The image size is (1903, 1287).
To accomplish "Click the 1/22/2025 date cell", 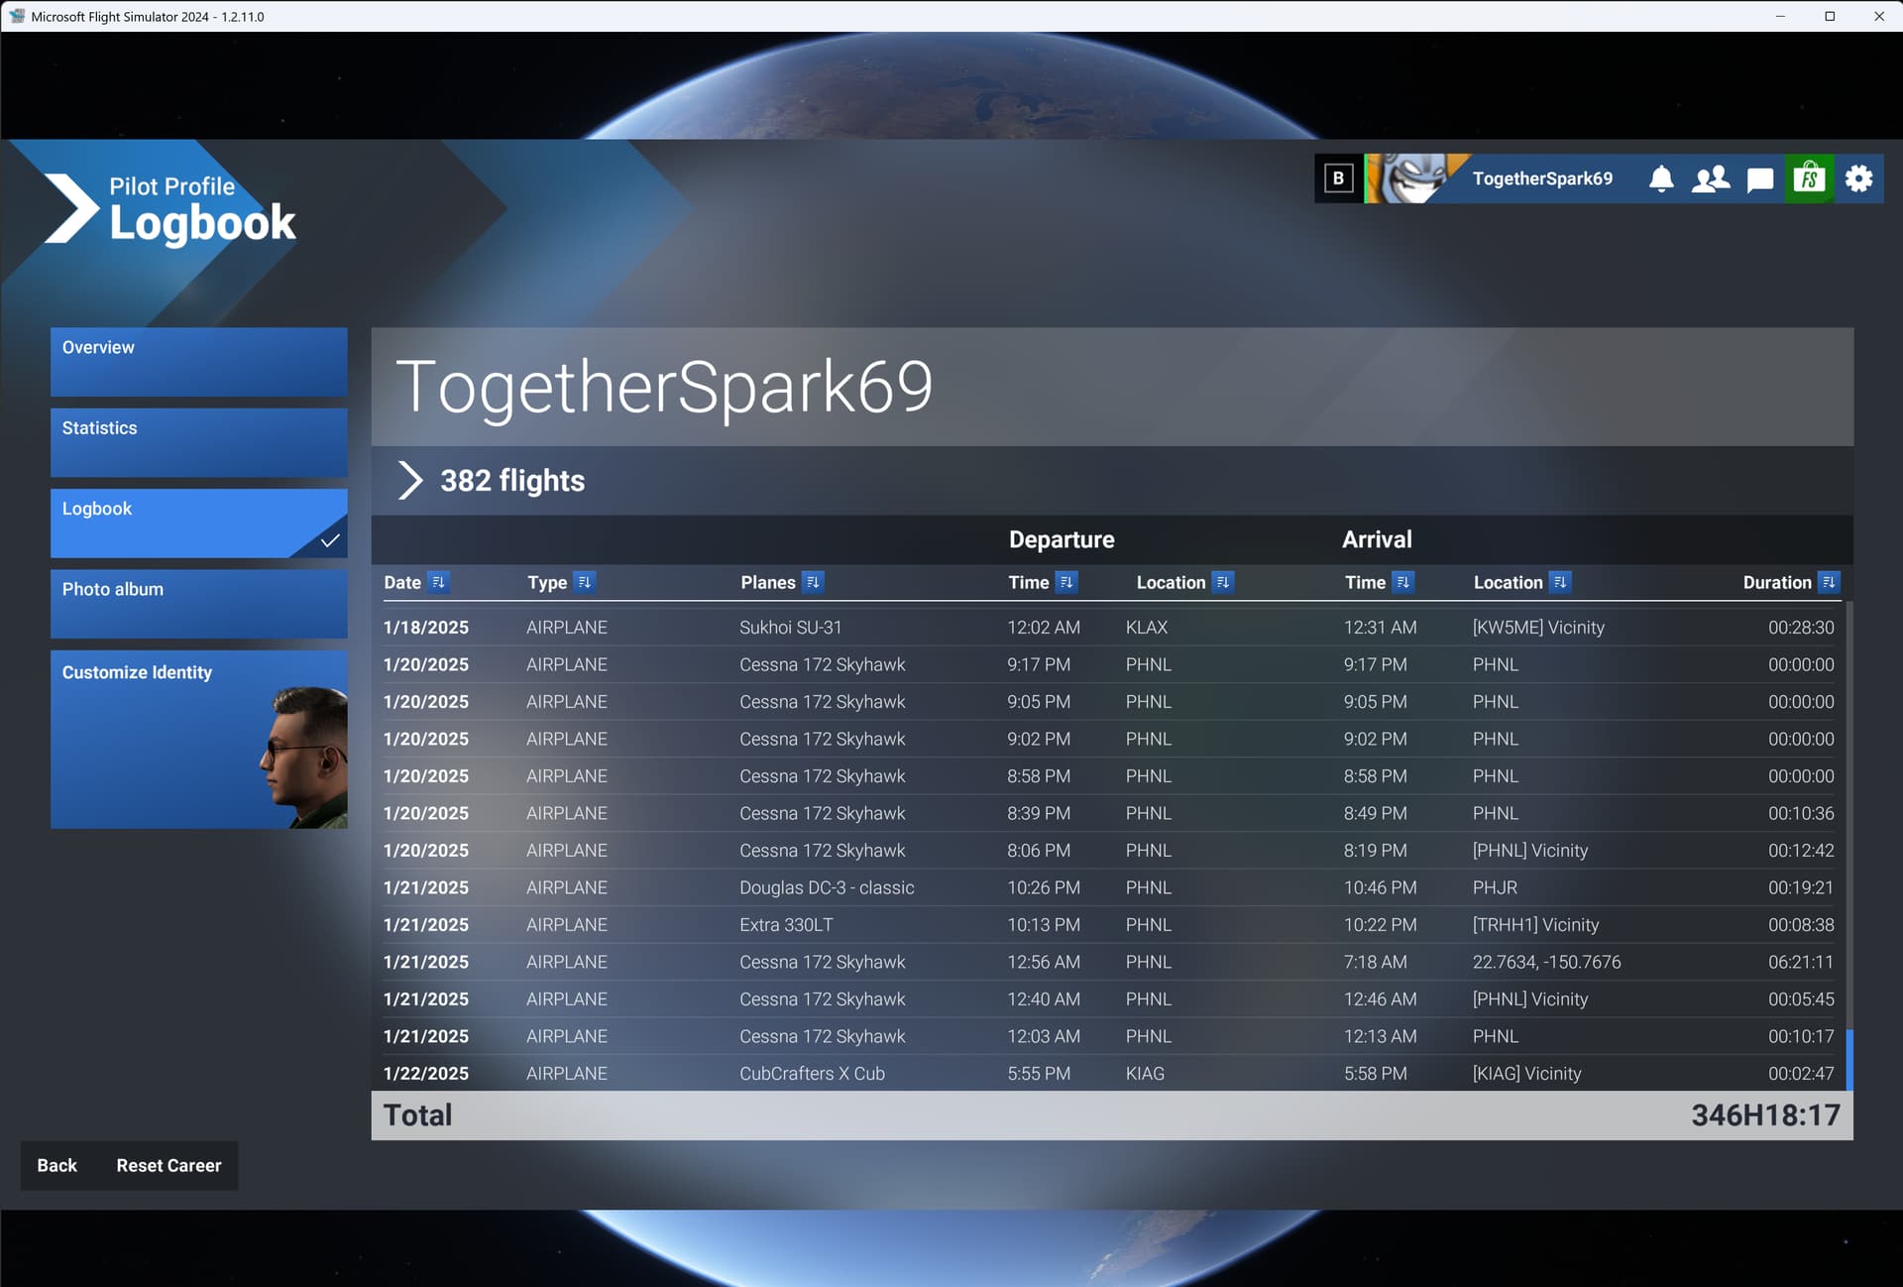I will click(x=426, y=1073).
